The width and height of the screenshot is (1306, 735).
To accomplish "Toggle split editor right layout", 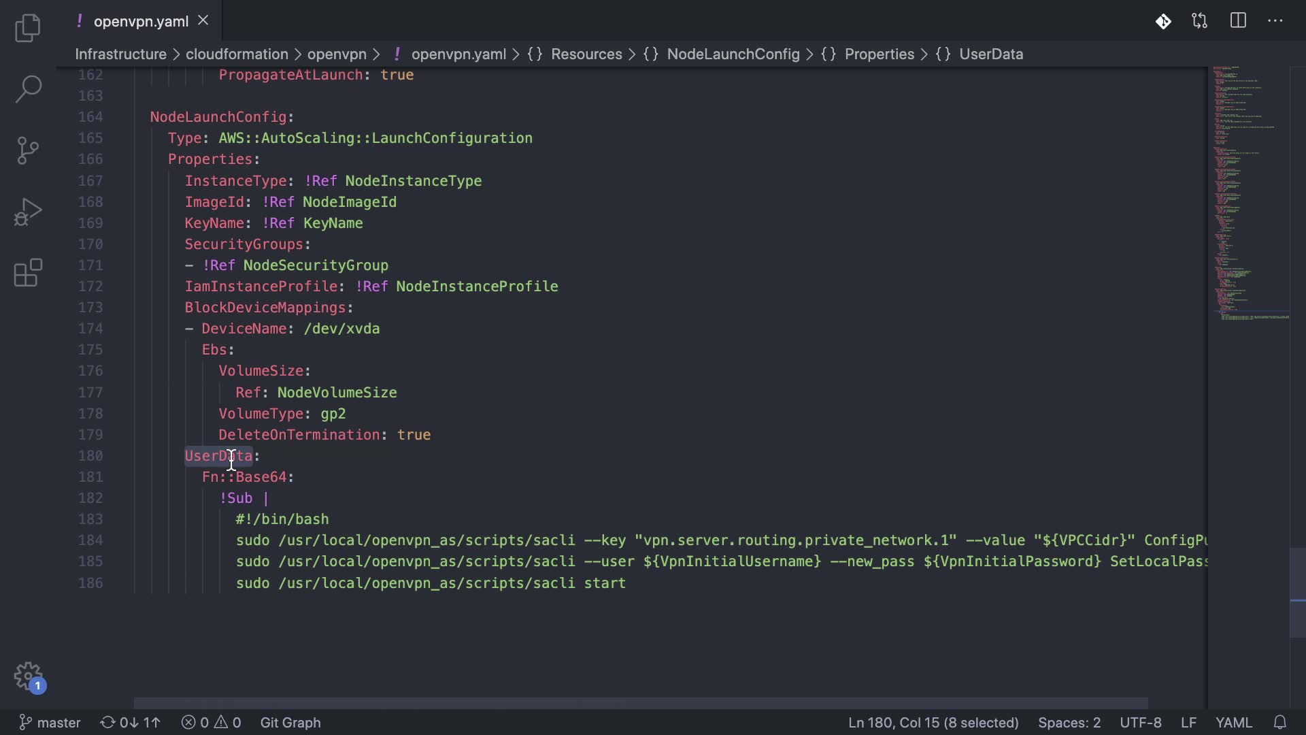I will (1238, 21).
